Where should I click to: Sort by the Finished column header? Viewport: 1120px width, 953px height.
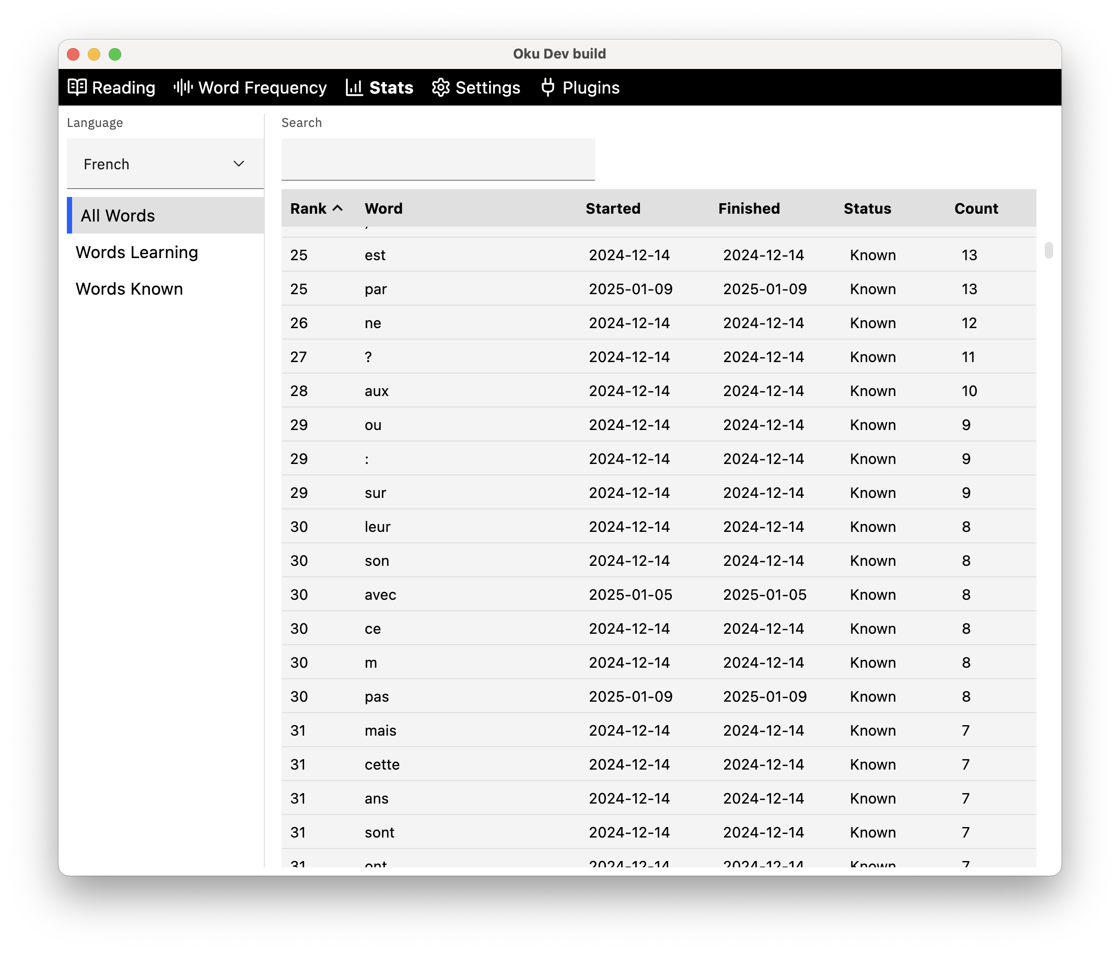(x=749, y=208)
